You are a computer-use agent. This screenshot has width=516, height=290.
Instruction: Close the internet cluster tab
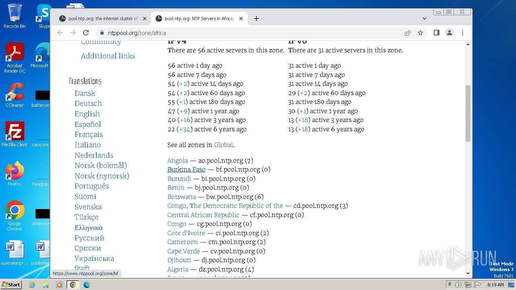point(145,19)
